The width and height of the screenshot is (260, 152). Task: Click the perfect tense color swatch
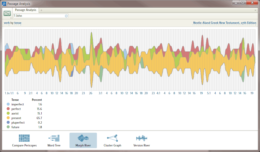click(8, 109)
